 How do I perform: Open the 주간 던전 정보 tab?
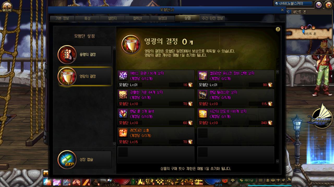pyautogui.click(x=212, y=18)
